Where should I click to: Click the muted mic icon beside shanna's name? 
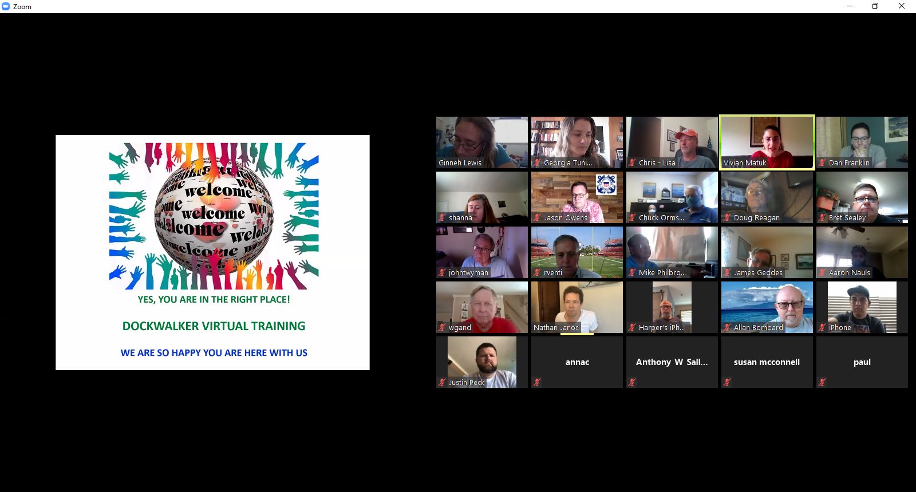(x=442, y=218)
